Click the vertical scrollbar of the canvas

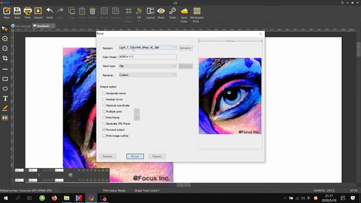tap(359, 49)
